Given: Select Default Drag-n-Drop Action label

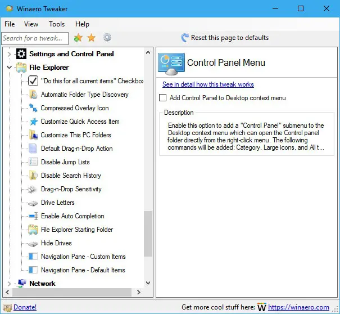Looking at the screenshot, I should [77, 149].
